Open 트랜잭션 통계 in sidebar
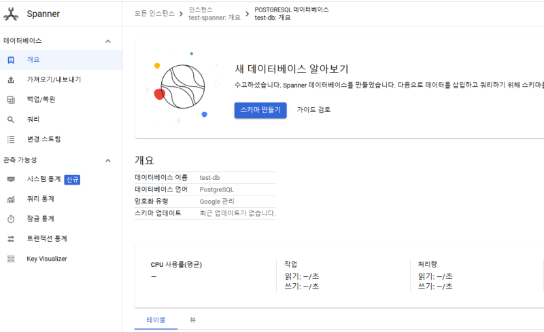544x332 pixels. (x=61, y=239)
